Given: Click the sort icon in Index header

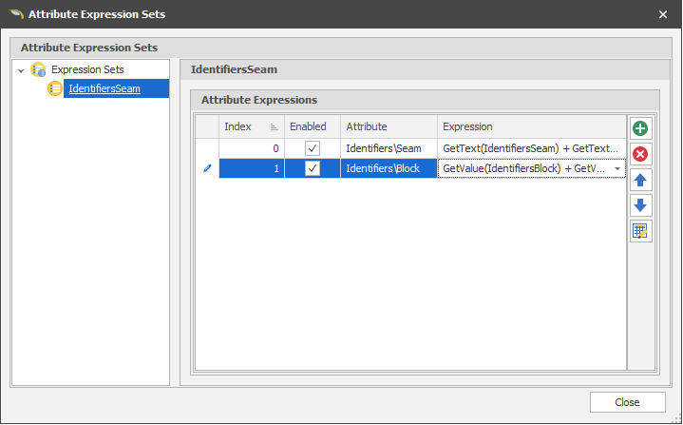Looking at the screenshot, I should [x=274, y=126].
